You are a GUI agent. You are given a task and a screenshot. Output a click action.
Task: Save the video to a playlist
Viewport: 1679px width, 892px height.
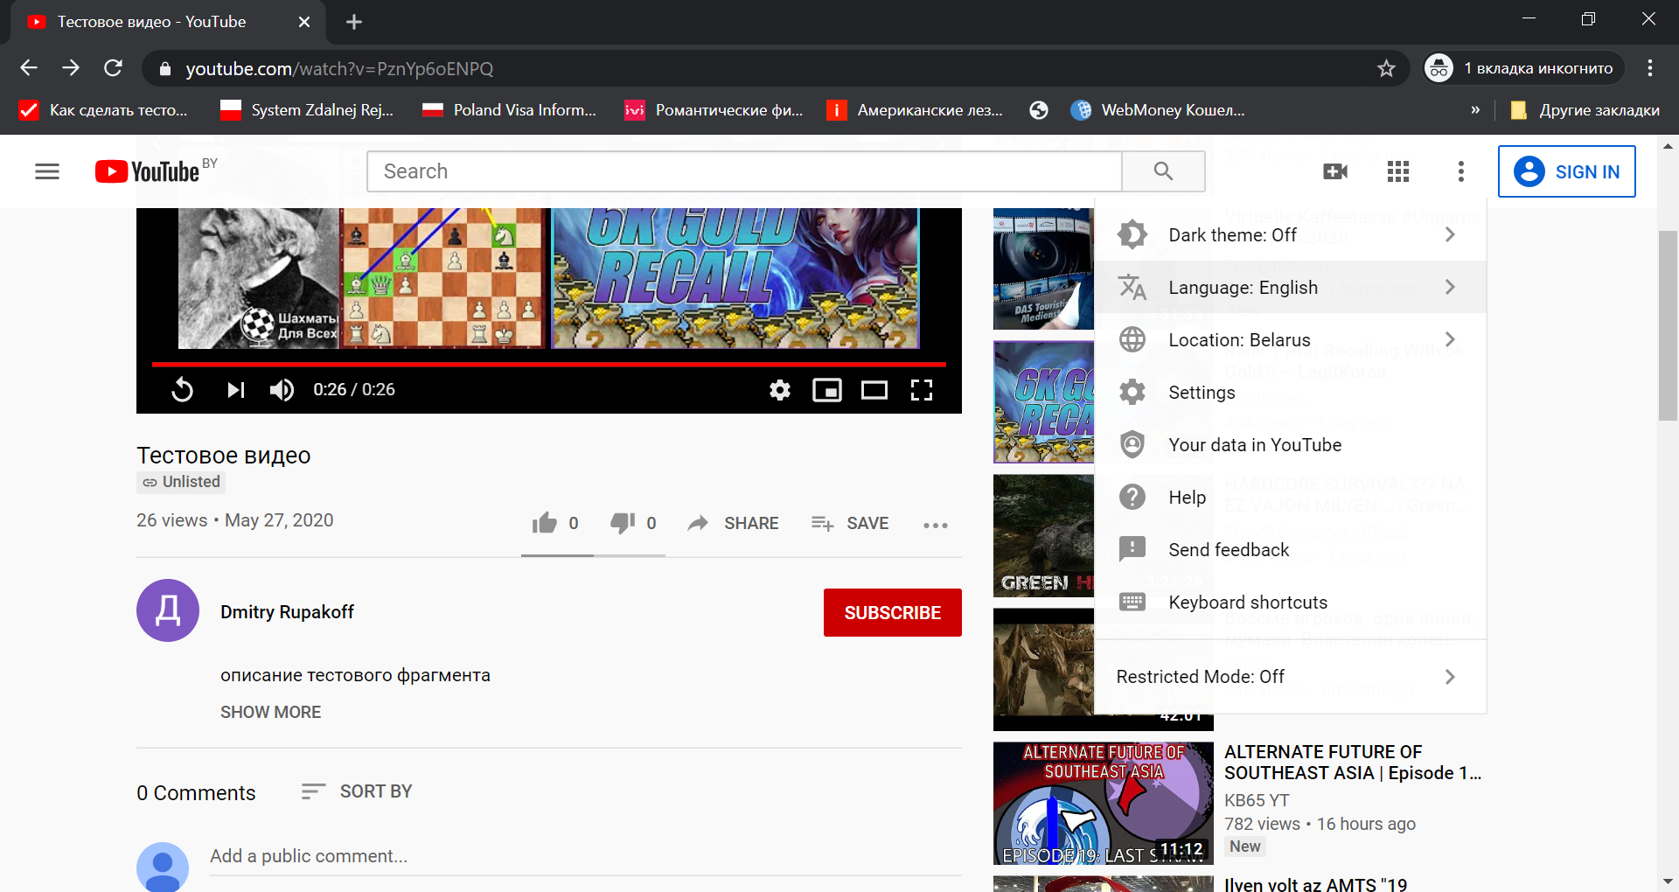point(849,523)
